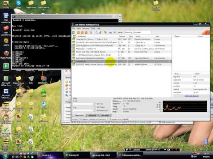The width and height of the screenshot is (213, 159).
Task: Enable the Not Full filter checkbox
Action: [x=95, y=104]
